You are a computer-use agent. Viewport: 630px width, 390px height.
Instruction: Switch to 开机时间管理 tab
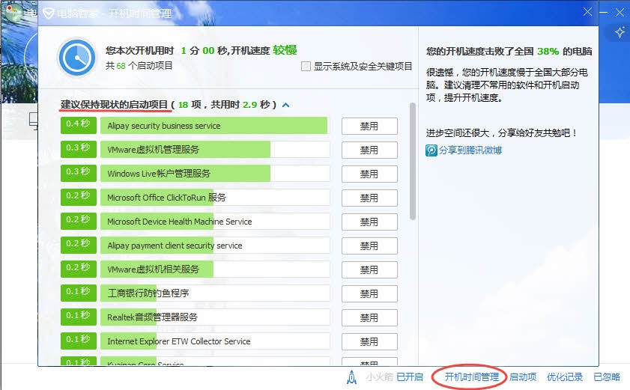tap(471, 377)
